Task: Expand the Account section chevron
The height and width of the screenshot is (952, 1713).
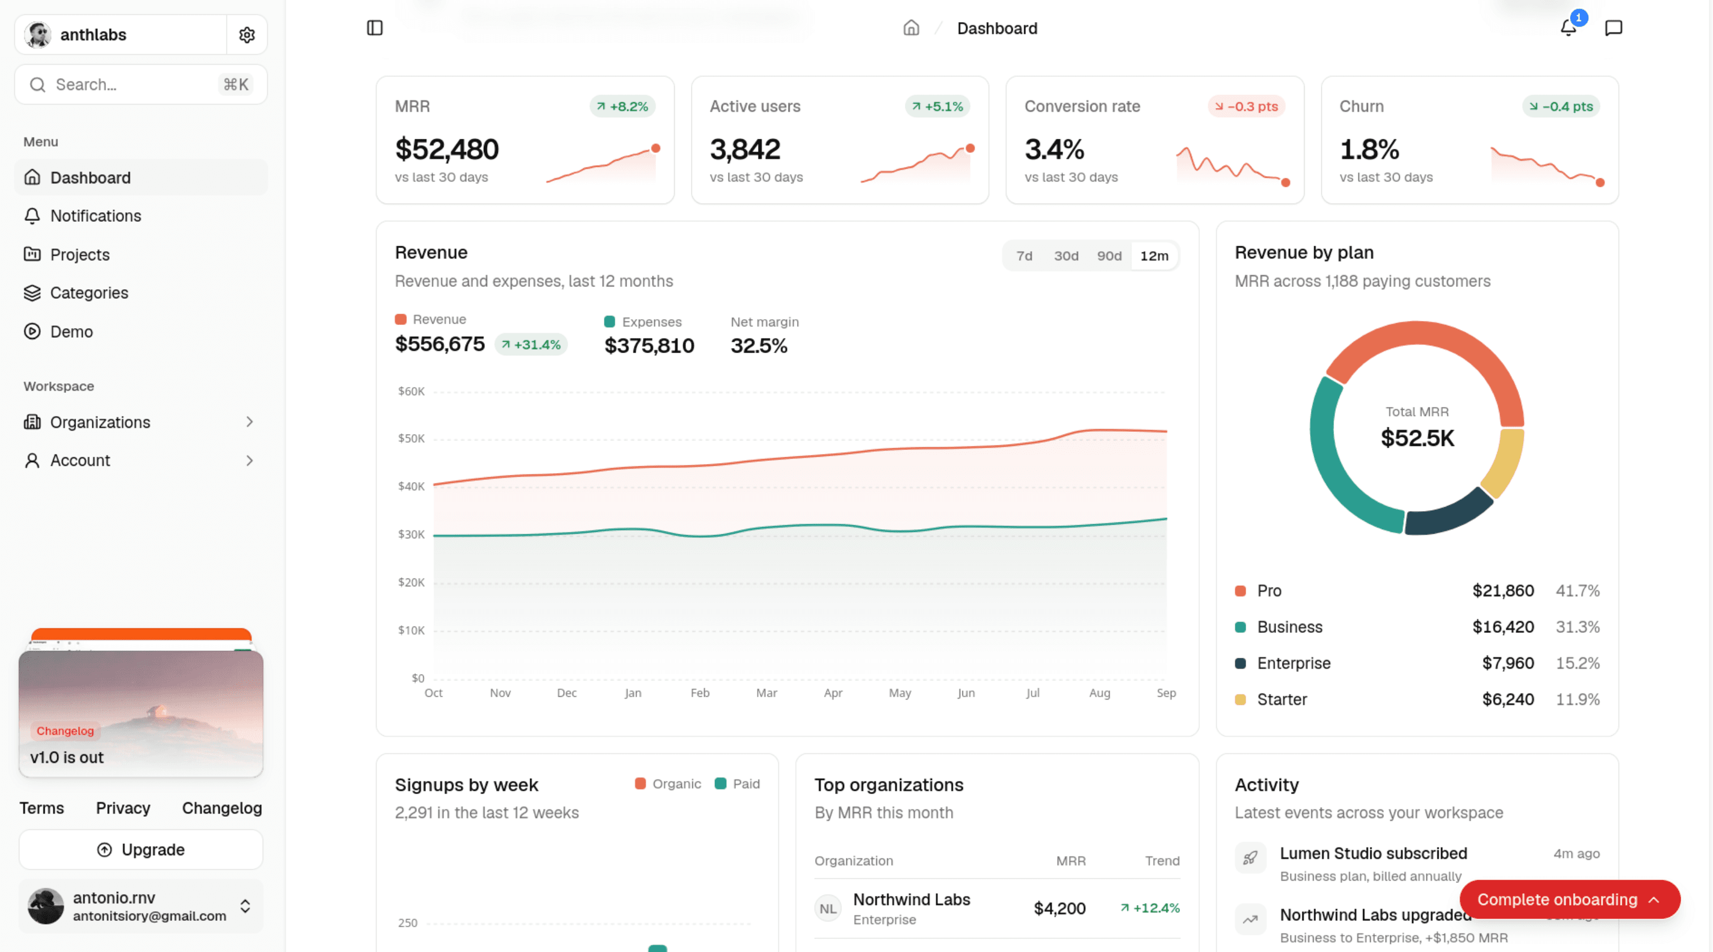Action: [x=249, y=460]
